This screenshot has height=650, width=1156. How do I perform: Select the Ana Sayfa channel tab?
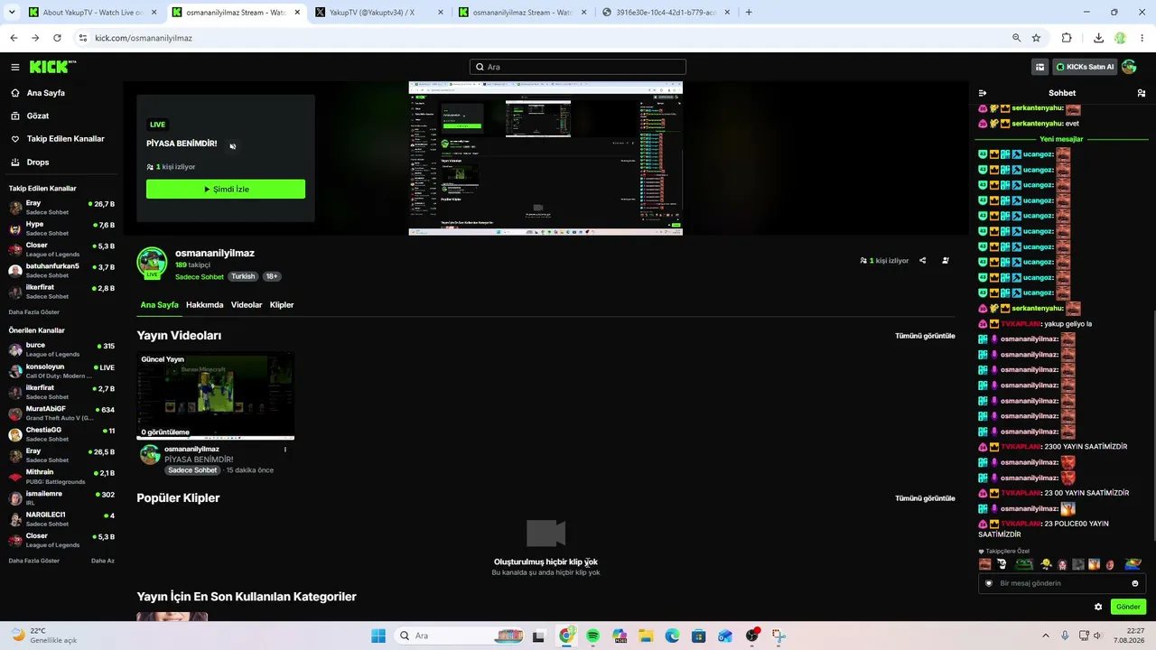[159, 305]
